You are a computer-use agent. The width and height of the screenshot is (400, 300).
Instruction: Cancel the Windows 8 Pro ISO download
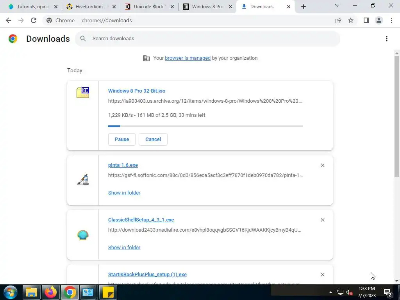pos(153,139)
